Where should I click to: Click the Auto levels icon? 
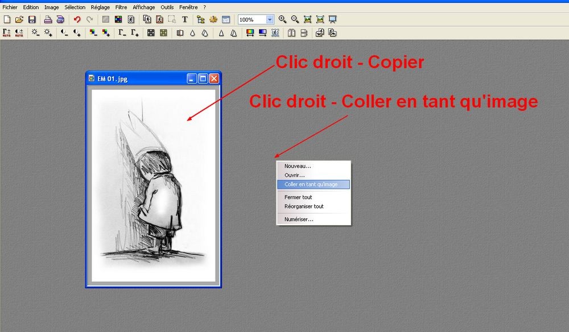click(7, 33)
